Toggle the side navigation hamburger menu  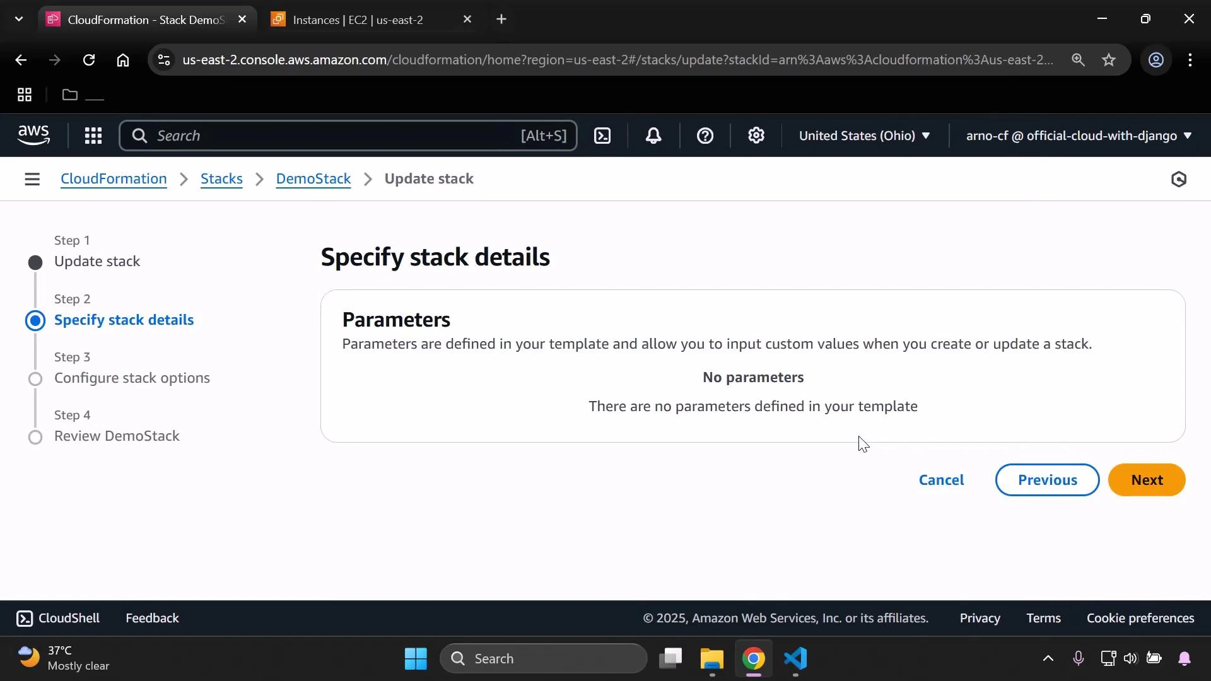pyautogui.click(x=32, y=179)
